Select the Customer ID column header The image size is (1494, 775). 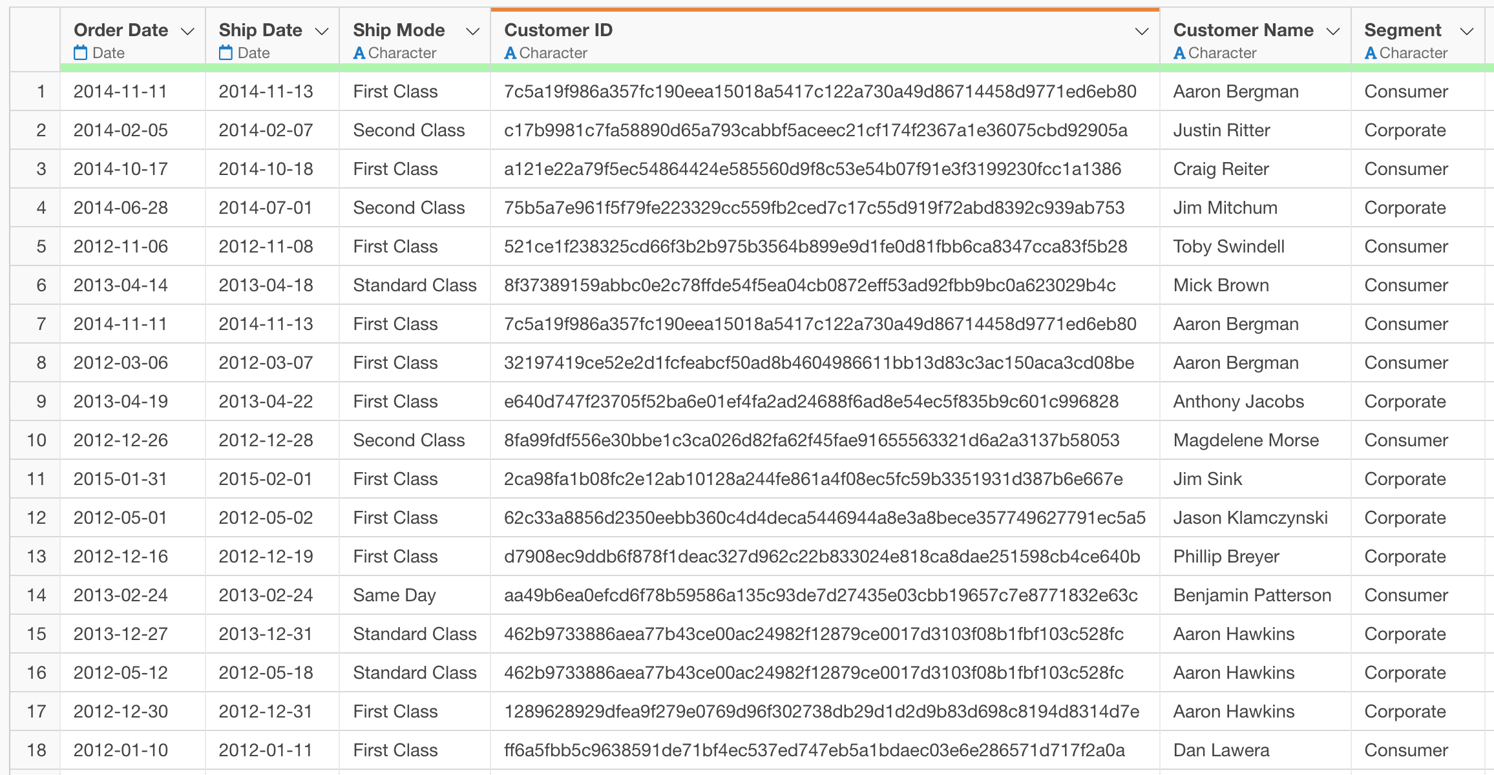(x=558, y=30)
